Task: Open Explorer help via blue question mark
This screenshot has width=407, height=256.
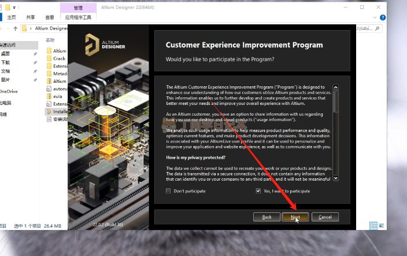Action: [383, 17]
